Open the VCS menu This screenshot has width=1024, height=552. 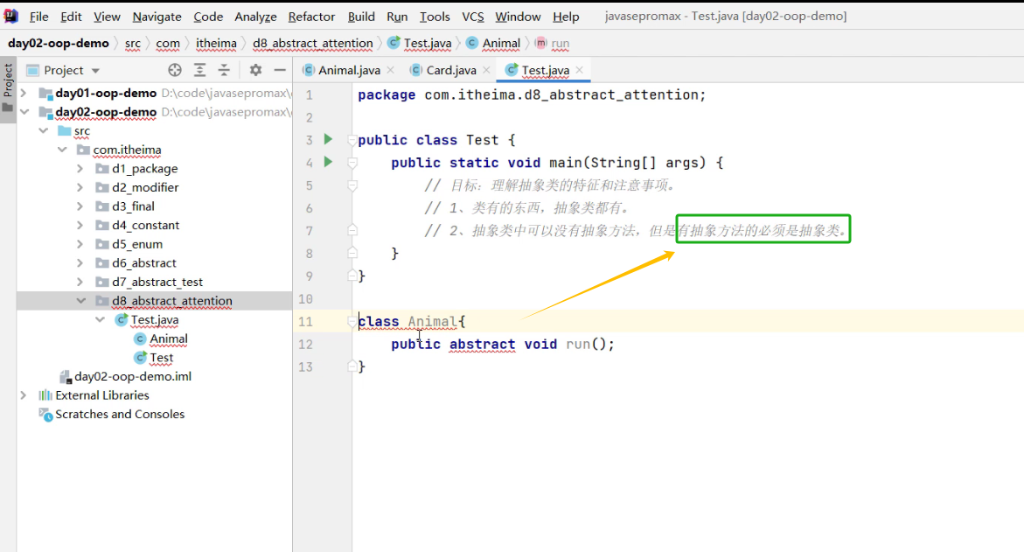tap(473, 17)
